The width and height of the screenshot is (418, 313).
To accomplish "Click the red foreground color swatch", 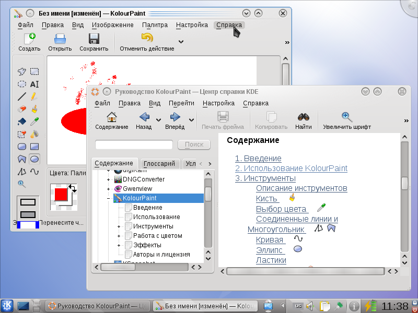I will tap(61, 194).
